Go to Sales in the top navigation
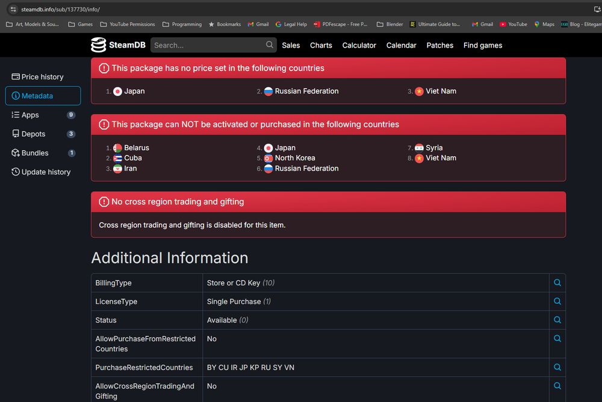Image resolution: width=602 pixels, height=402 pixels. point(291,45)
